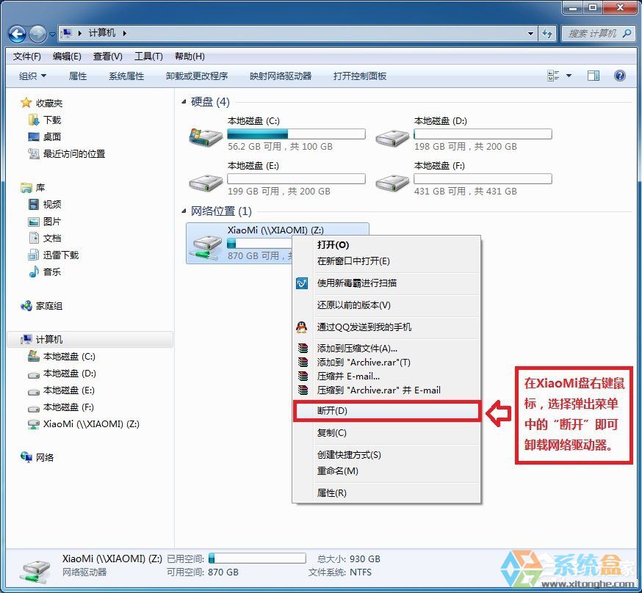This screenshot has height=593, width=642.
Task: Open 视频 library in sidebar
Action: tap(51, 204)
